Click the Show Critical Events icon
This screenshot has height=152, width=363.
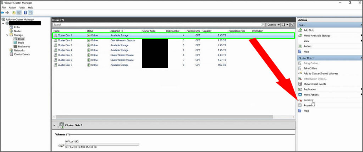[x=300, y=84]
